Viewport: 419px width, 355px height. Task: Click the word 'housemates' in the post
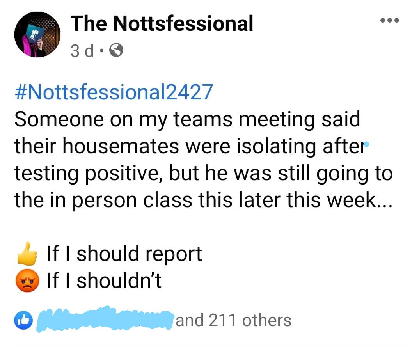click(x=121, y=146)
